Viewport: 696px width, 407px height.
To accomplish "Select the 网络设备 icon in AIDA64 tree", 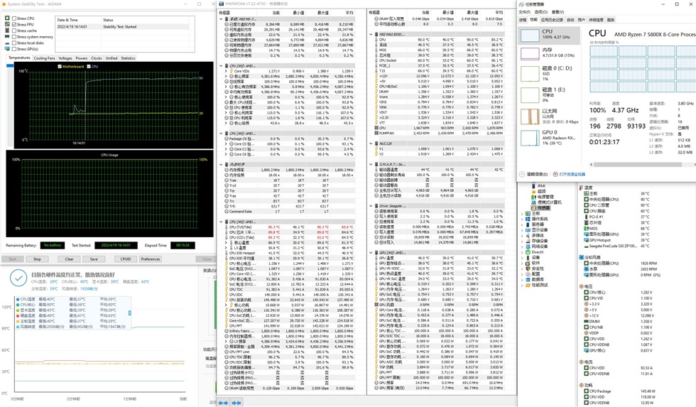I will tap(528, 246).
